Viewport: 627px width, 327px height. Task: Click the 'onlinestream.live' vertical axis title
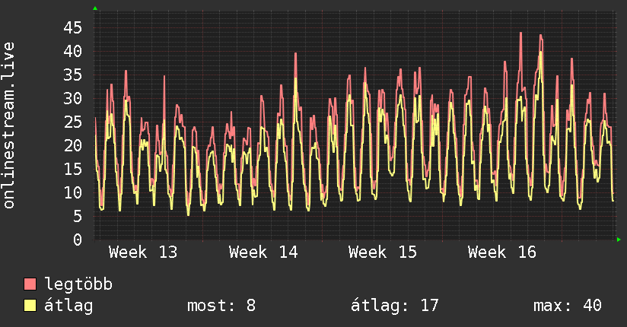click(x=8, y=125)
